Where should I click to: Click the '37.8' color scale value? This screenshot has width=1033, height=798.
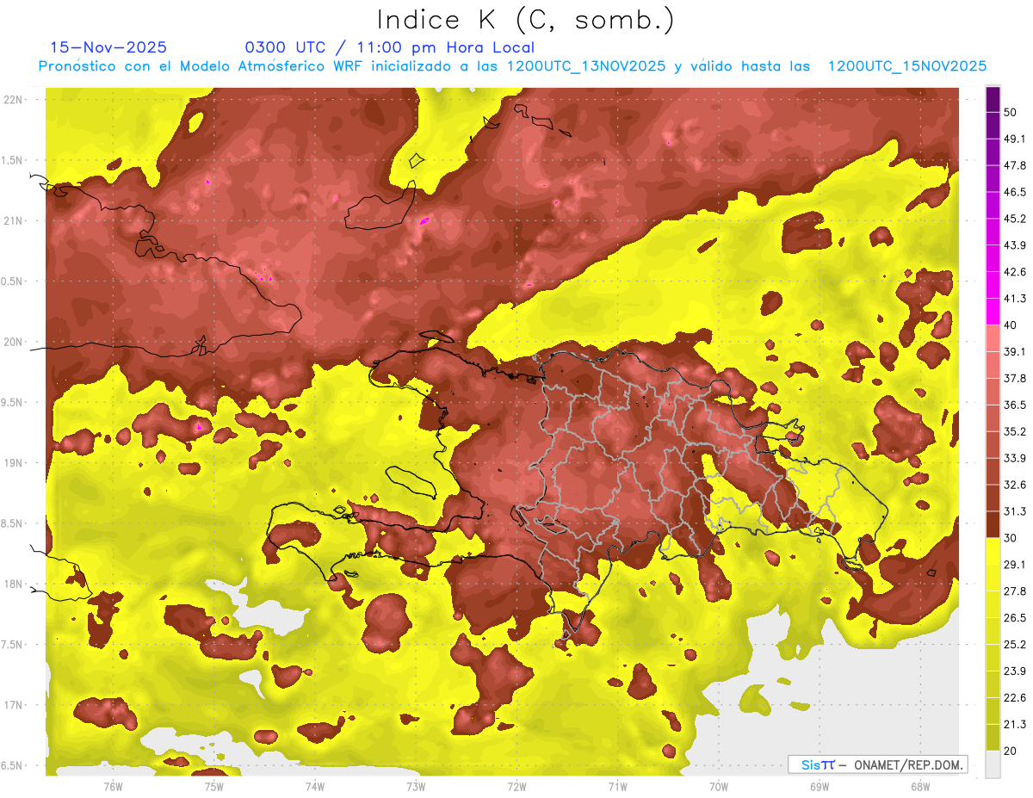pos(1015,378)
